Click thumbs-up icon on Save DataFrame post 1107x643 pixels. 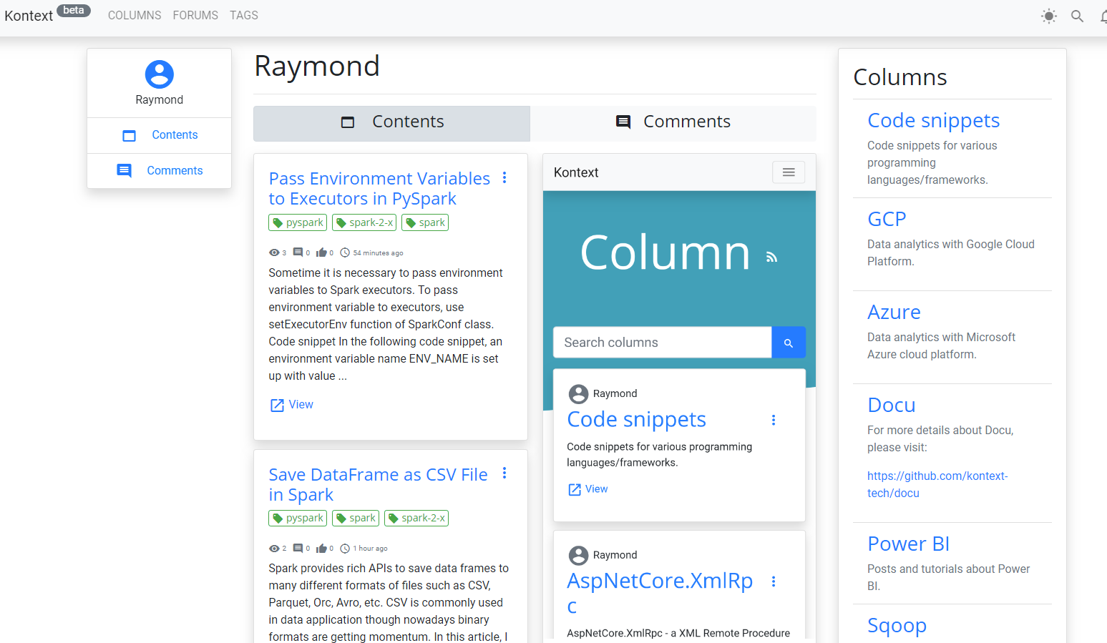321,549
